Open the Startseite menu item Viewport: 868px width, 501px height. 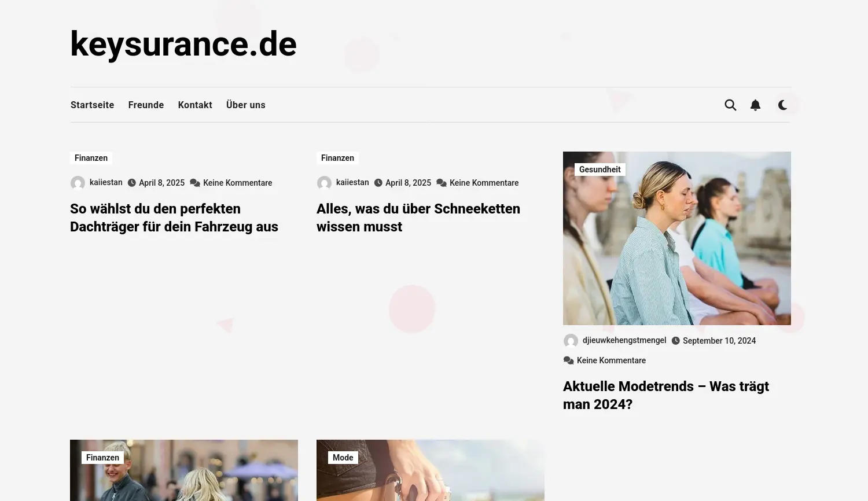93,105
